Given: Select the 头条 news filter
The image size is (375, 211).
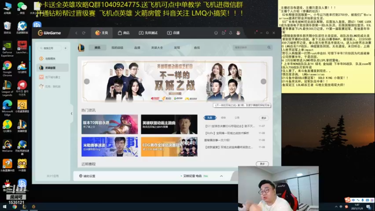Looking at the screenshot, I should coord(210,118).
